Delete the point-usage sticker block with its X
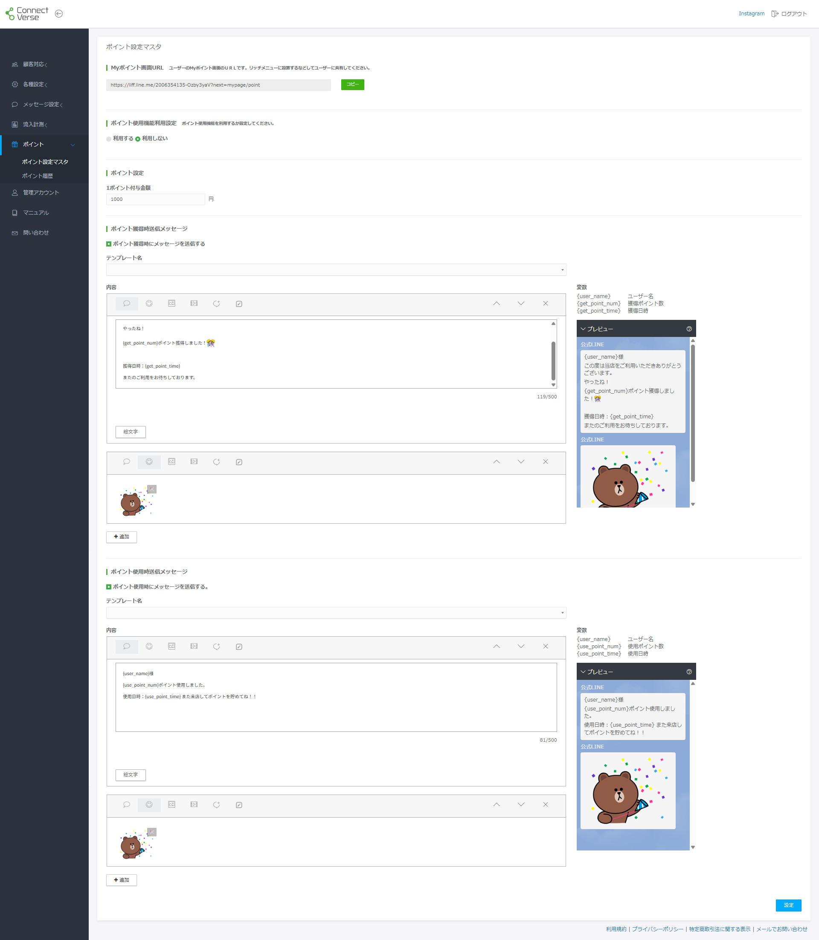 pos(546,804)
